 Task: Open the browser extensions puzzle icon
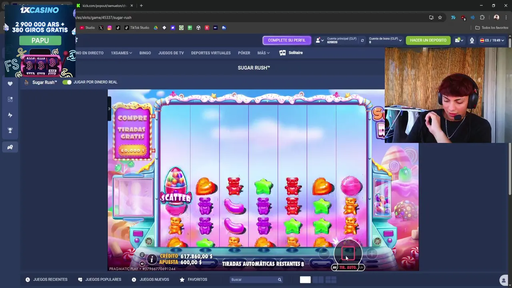coord(482,18)
